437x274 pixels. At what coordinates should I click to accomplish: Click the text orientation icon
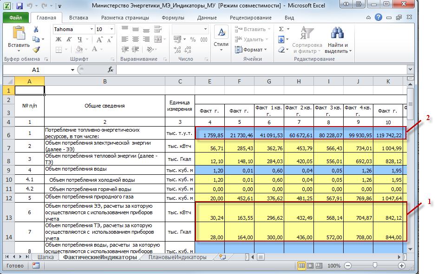click(150, 50)
